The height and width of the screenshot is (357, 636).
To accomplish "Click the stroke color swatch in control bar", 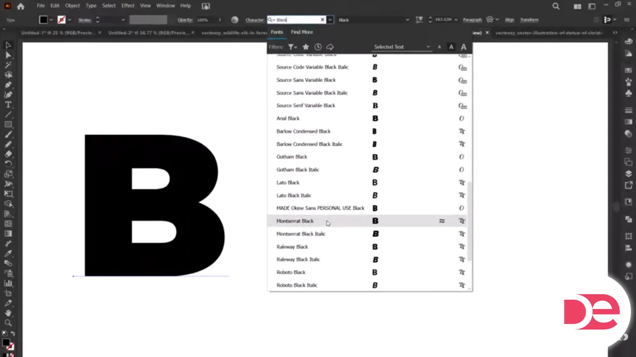I will [62, 20].
